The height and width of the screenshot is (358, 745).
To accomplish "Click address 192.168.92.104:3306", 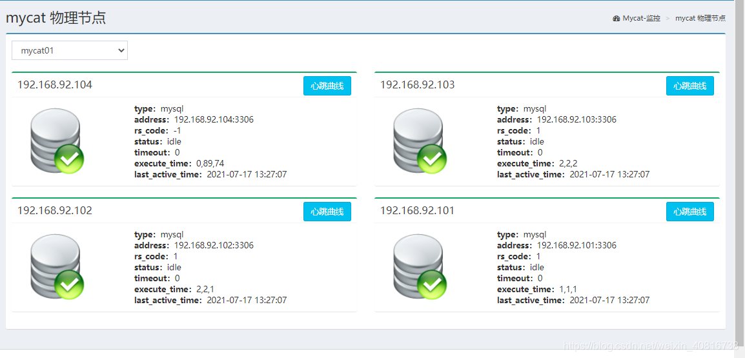I will point(214,119).
